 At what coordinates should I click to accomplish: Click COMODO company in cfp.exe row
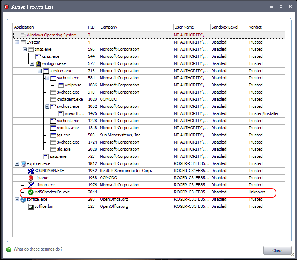click(x=108, y=178)
